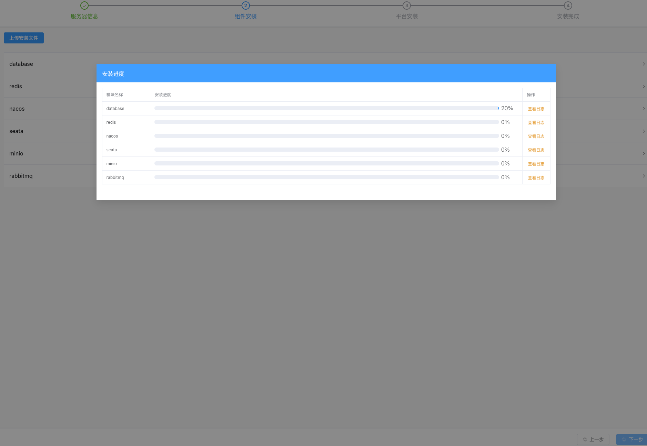Click the step 2 circle icon
Viewport: 647px width, 446px height.
pos(245,6)
